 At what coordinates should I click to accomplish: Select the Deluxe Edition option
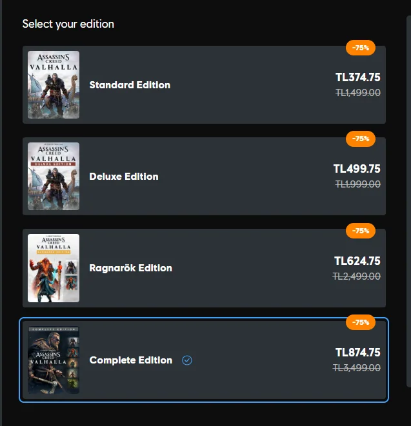tap(204, 176)
